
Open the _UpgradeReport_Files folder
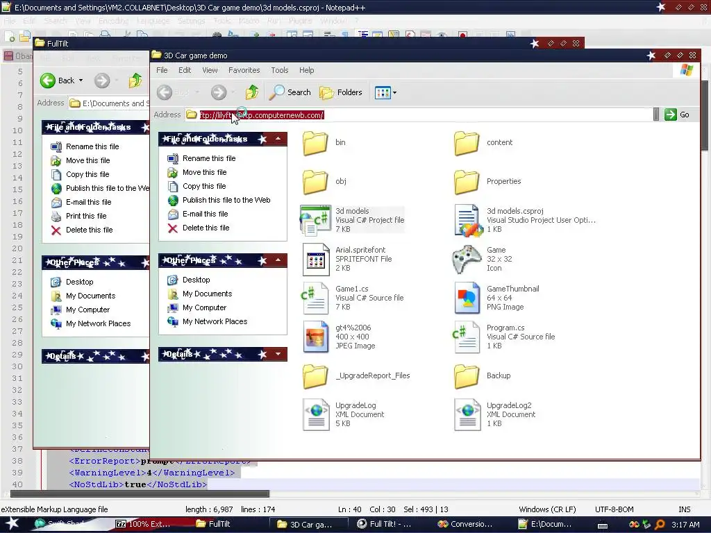[356, 375]
